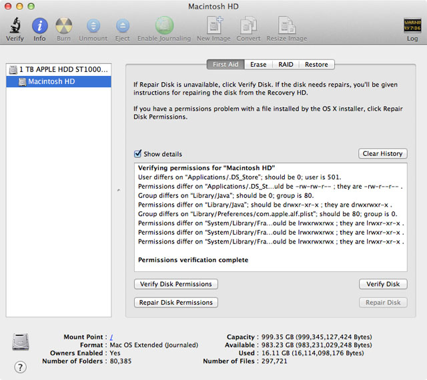Viewport: 427px width, 380px height.
Task: Click the Number of Folders value 80,385
Action: click(x=121, y=361)
